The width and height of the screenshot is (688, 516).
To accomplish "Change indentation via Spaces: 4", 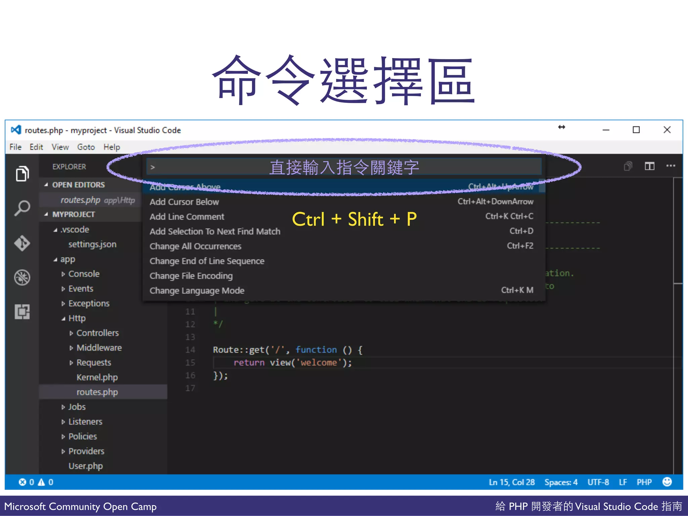I will (x=561, y=482).
